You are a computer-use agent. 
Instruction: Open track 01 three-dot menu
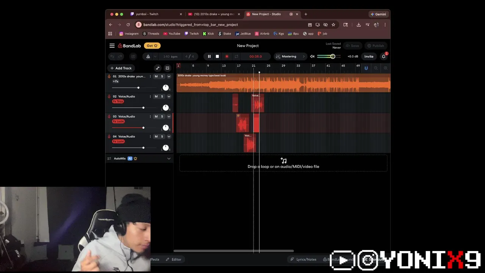click(x=150, y=77)
